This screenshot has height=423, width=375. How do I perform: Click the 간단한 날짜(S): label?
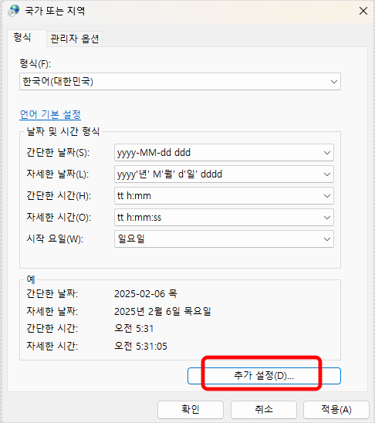58,153
